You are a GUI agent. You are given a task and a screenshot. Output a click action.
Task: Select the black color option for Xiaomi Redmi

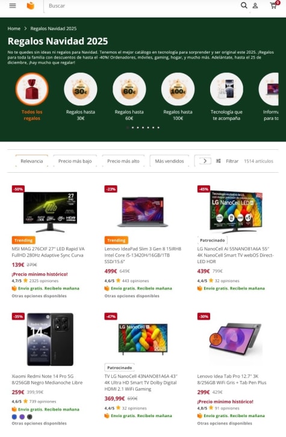30,417
